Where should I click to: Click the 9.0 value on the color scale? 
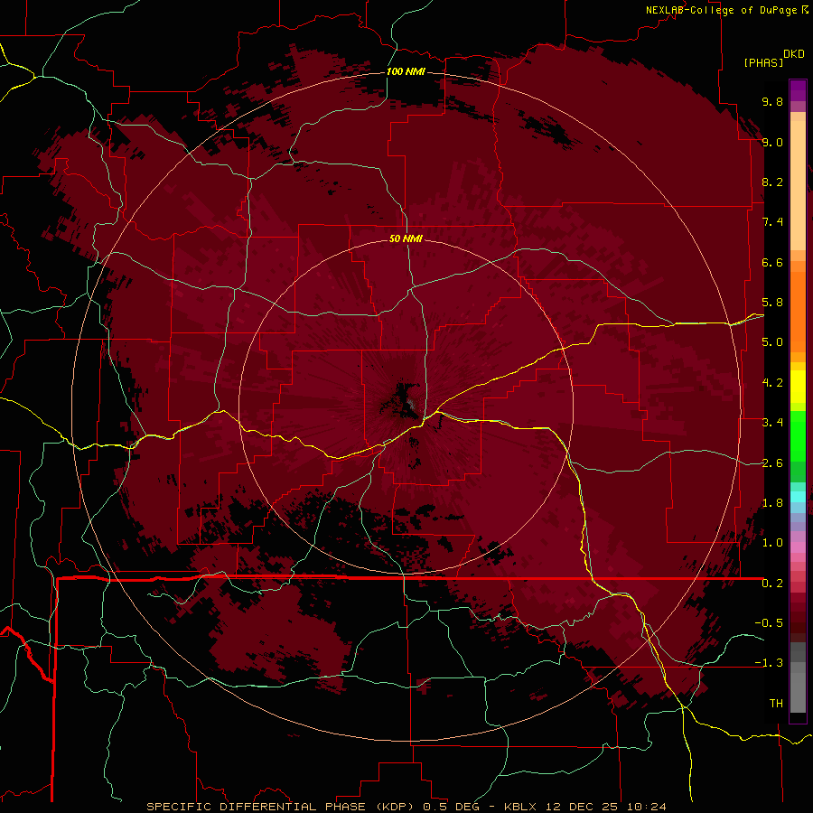772,142
